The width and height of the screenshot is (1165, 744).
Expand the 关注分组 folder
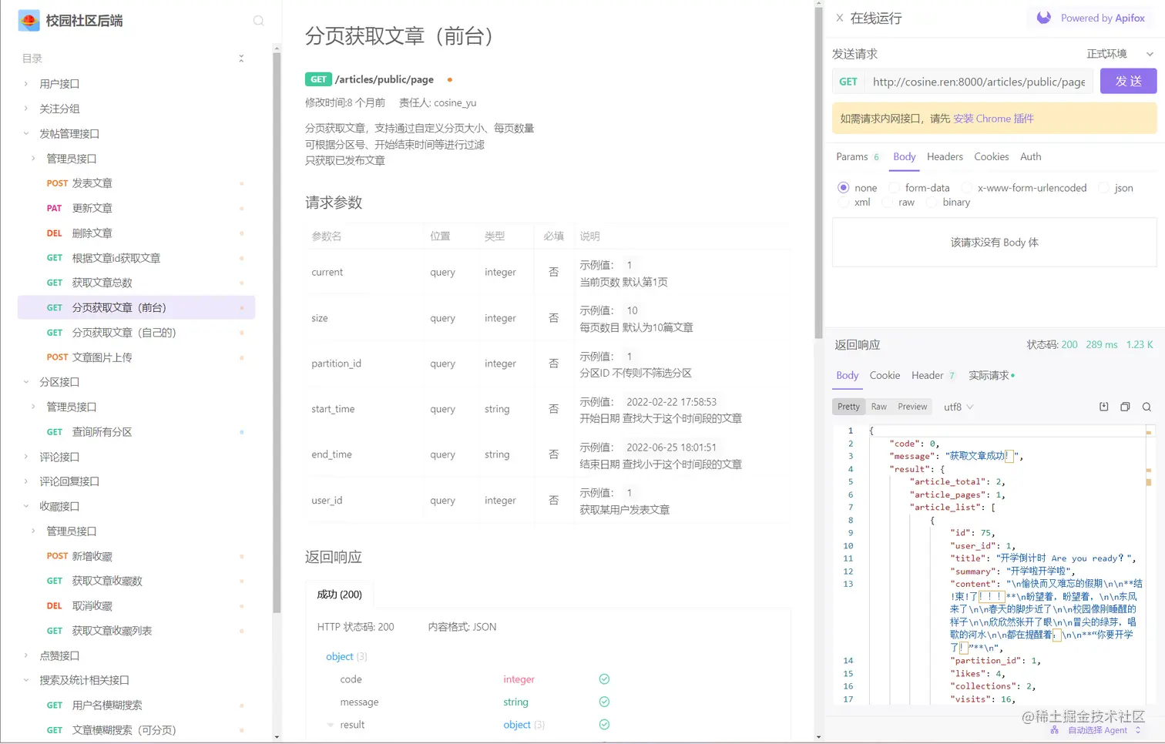[x=25, y=109]
